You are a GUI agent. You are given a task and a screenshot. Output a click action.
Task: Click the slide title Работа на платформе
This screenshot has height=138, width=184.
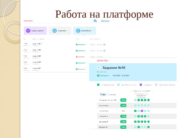(x=104, y=14)
